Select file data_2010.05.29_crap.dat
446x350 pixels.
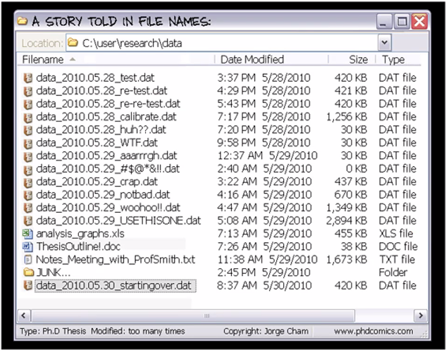97,182
